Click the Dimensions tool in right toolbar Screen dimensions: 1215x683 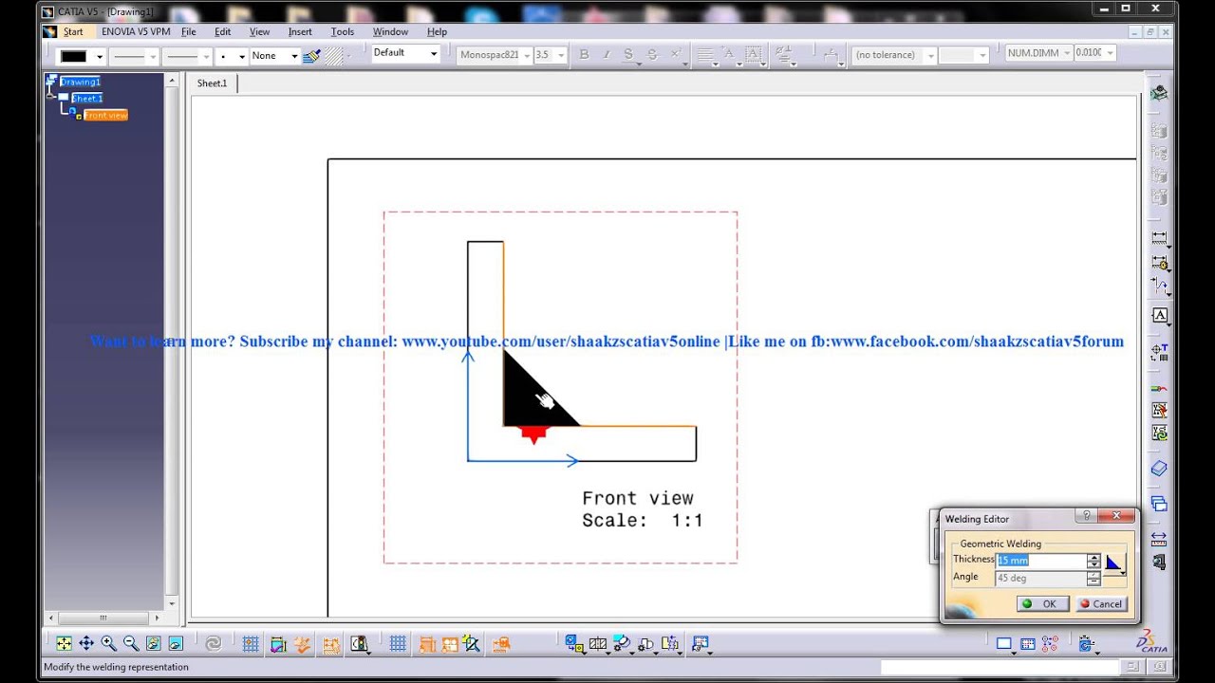[1159, 237]
